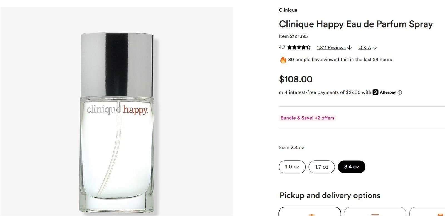Jump to the 1,811 Reviews section
Screen dimensions: 445x216
click(331, 48)
